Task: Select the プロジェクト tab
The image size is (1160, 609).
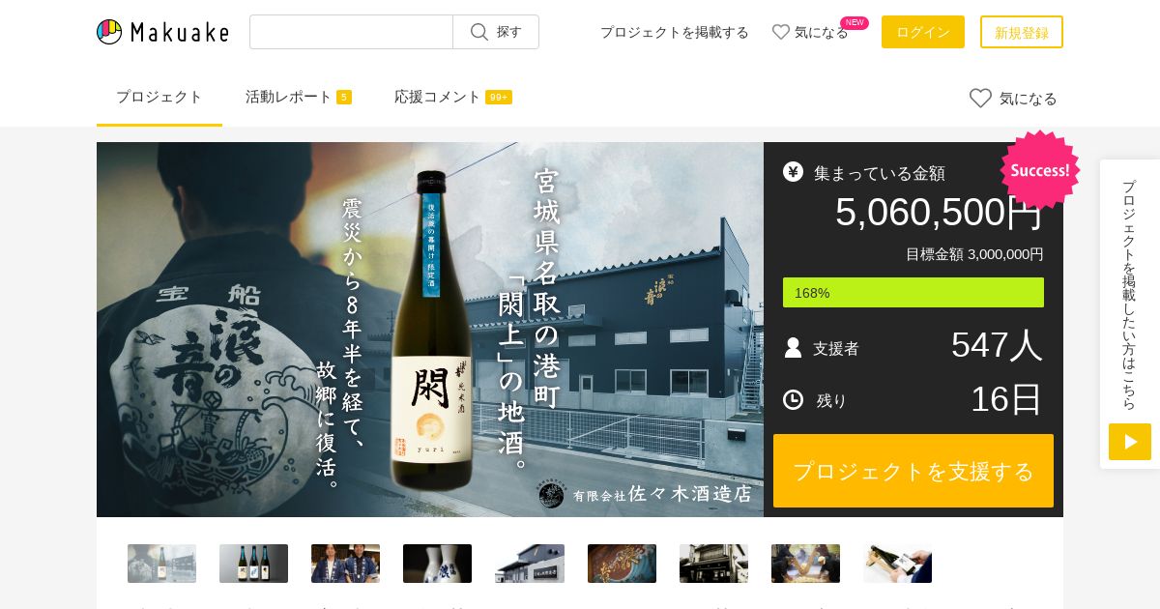Action: click(159, 97)
